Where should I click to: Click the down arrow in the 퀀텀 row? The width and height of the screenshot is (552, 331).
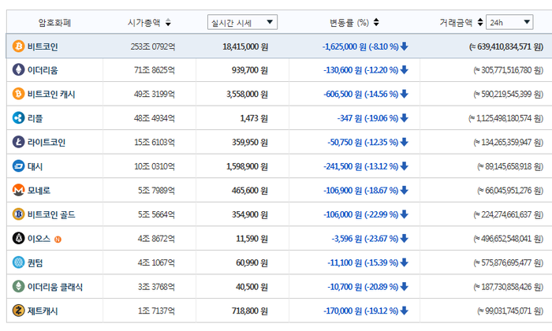pyautogui.click(x=404, y=262)
